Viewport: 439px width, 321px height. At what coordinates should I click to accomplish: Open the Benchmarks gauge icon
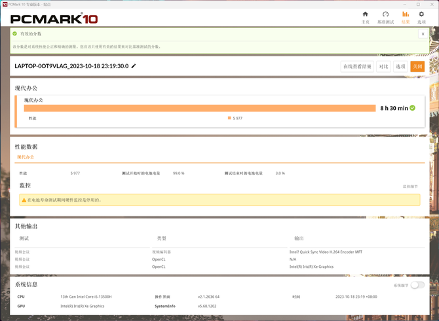tap(385, 14)
